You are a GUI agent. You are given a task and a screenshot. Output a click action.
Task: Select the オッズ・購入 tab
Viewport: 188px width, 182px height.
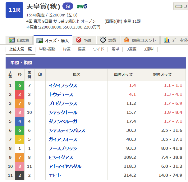click(53, 40)
